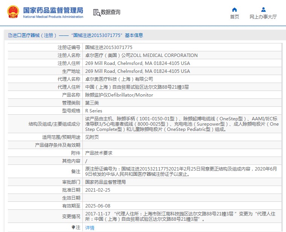Screen dimensions: 286x232
Task: Click the 第三类 management category value
Action: (92, 103)
